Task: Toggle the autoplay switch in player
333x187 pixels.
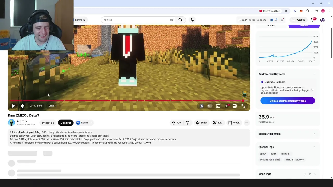Action: [210, 106]
